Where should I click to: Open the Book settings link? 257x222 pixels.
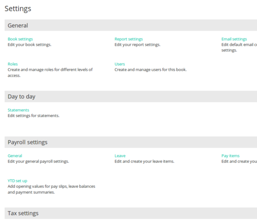point(20,39)
